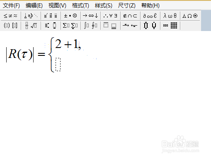Screen dimensions: 211x158
Task: Open set theory symbols palette (∉∩⊂)
Action: coord(130,16)
